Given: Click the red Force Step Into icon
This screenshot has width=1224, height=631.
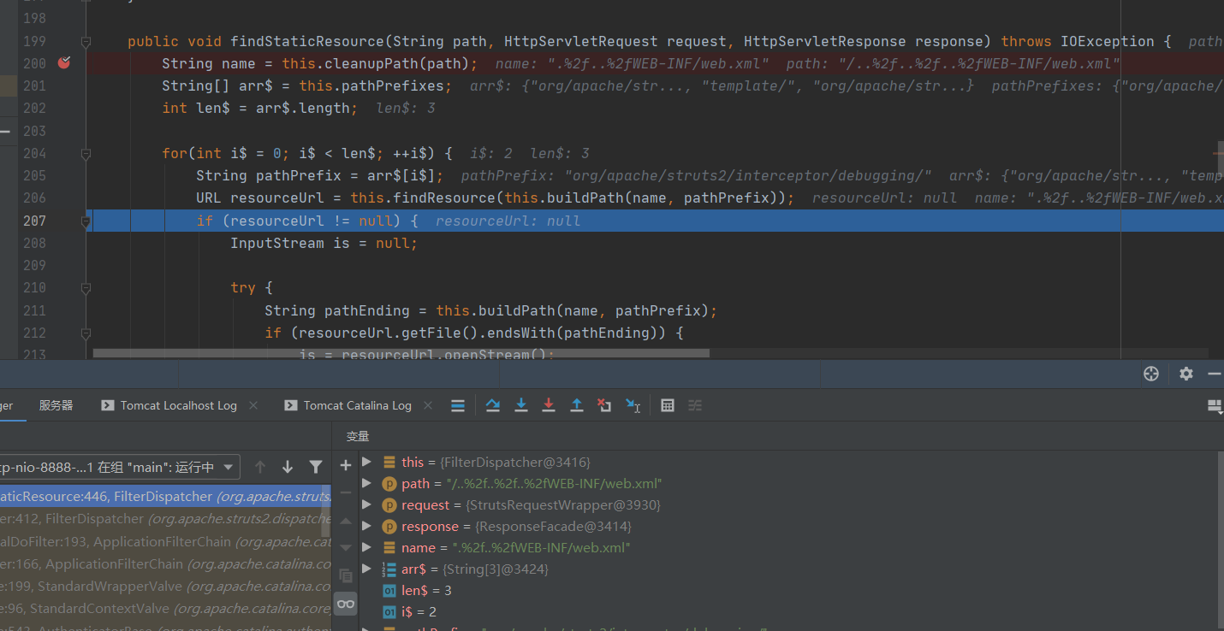Looking at the screenshot, I should click(549, 405).
